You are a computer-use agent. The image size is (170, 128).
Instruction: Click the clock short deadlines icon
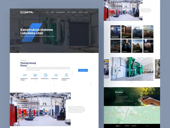pyautogui.click(x=66, y=75)
